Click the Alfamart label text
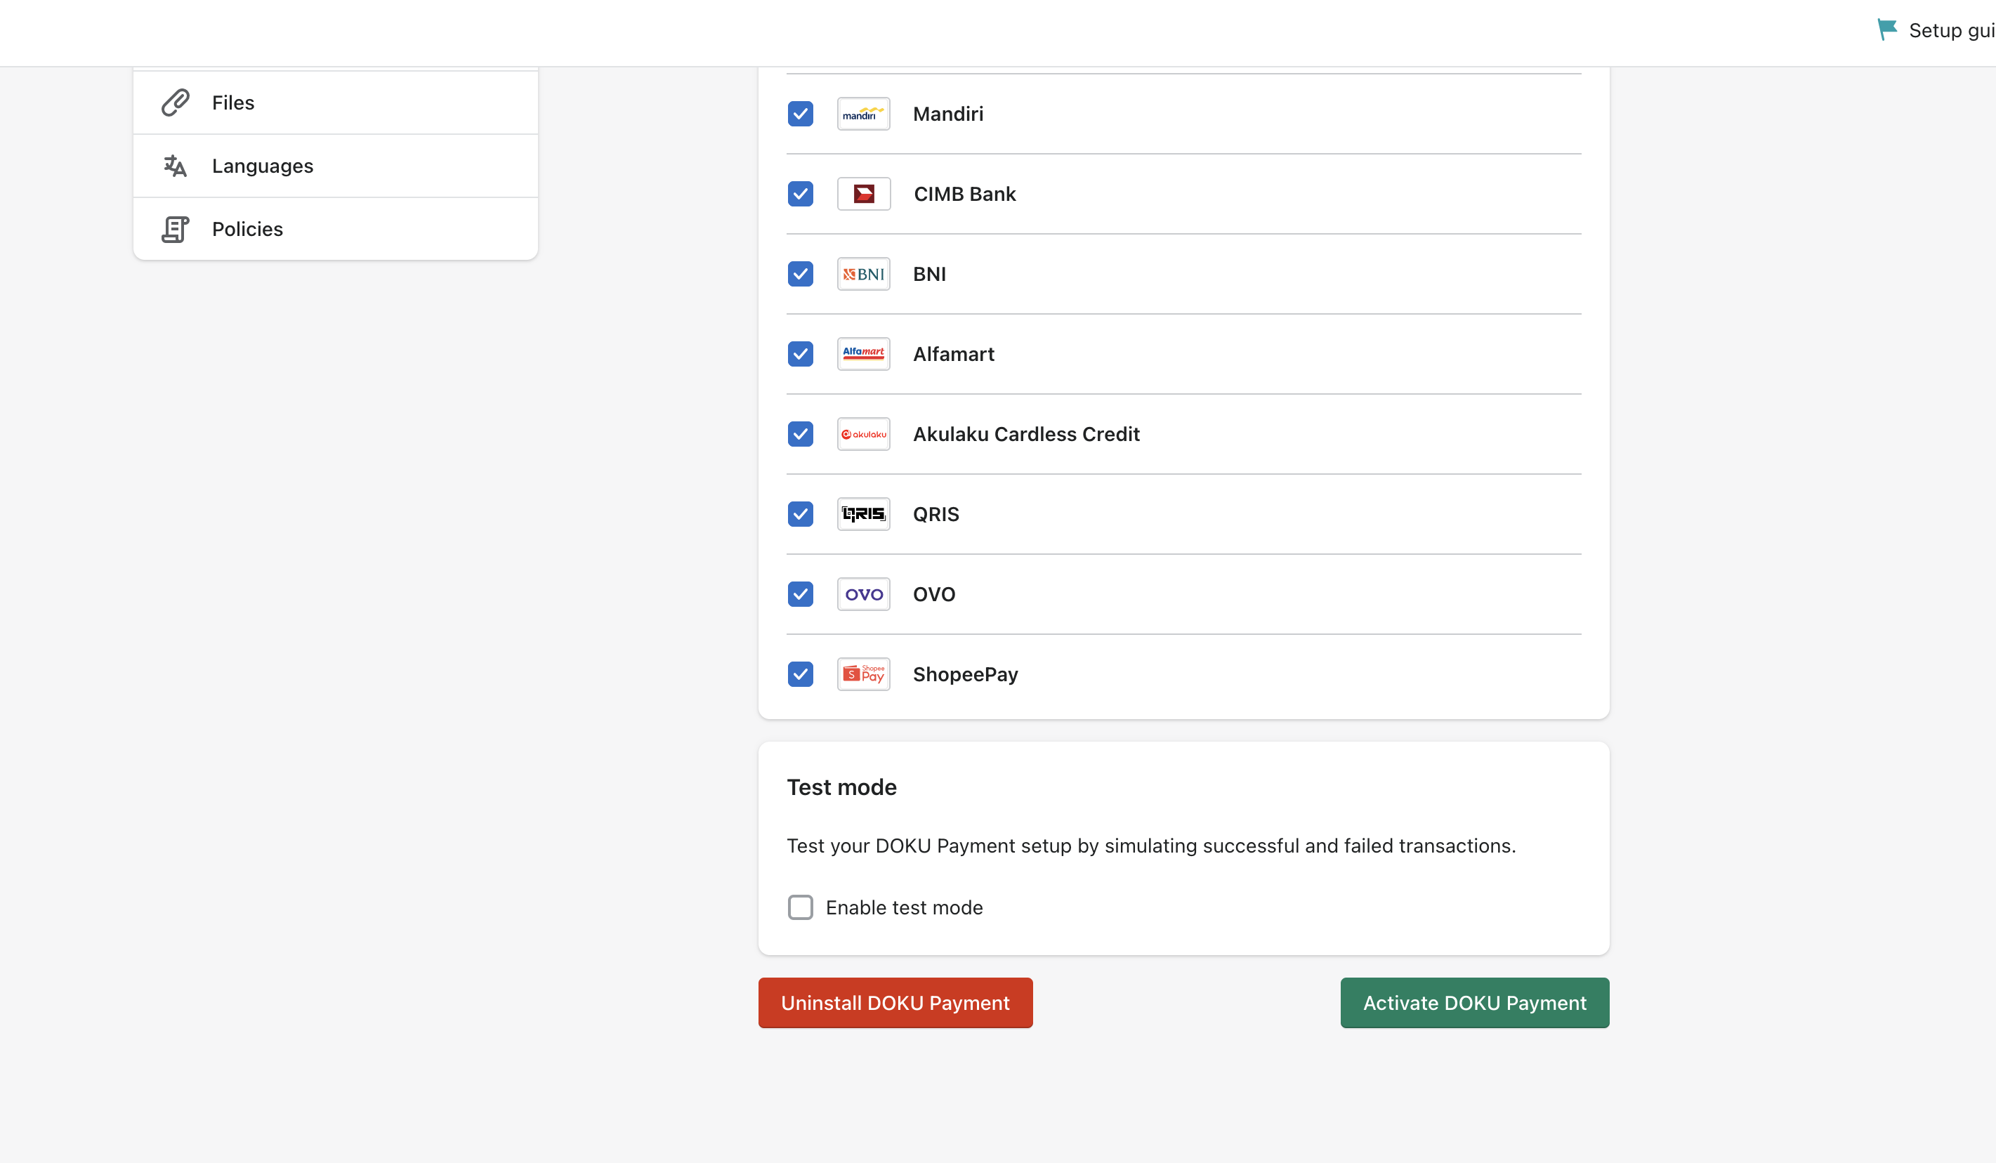The height and width of the screenshot is (1163, 1996). 954,354
